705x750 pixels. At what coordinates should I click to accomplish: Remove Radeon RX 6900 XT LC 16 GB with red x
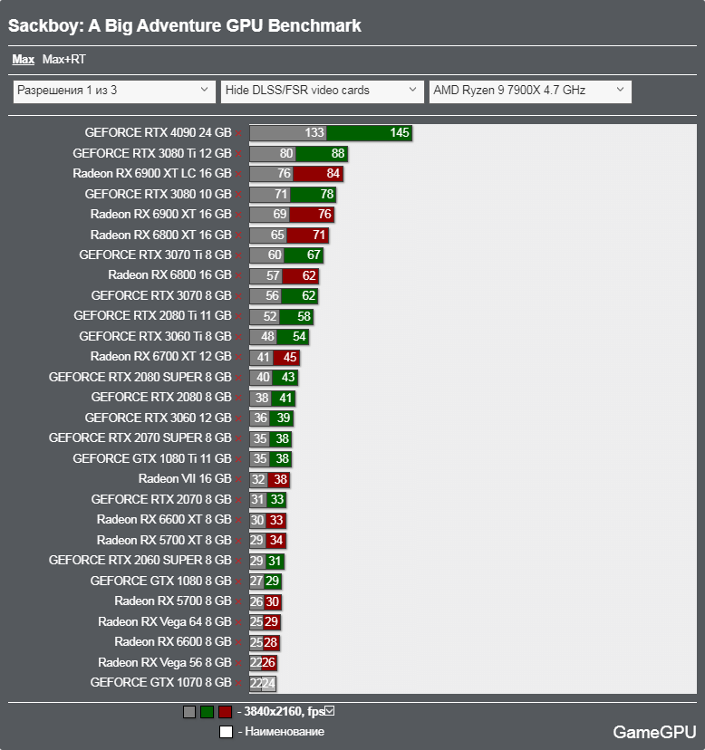tap(238, 174)
